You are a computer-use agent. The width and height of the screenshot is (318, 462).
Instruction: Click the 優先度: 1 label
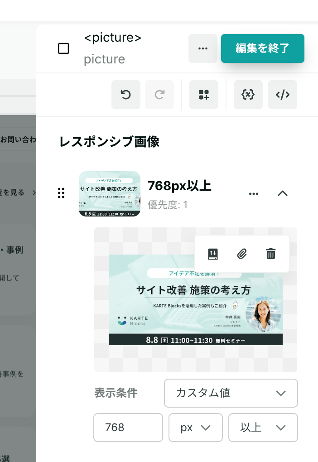point(168,205)
